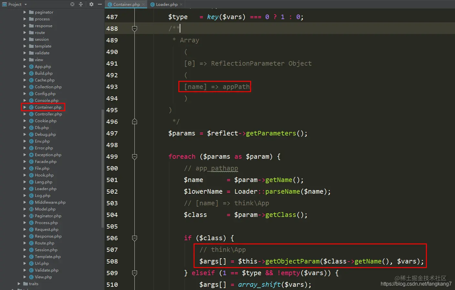
Task: Select the Console.php file icon
Action: pos(31,101)
